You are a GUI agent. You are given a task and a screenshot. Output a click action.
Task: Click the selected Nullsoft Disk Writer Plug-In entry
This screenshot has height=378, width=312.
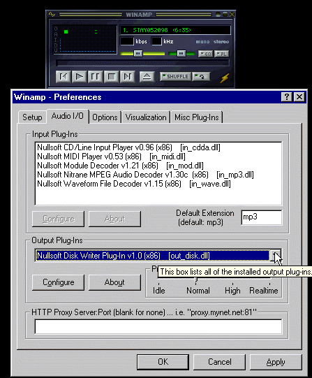pyautogui.click(x=153, y=256)
